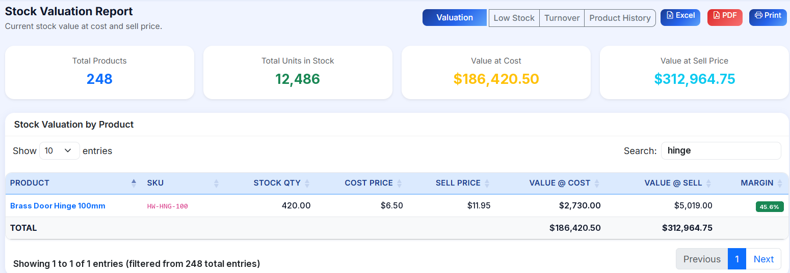Sort by the PRODUCT column header
Viewport: 790px width, 273px height.
point(73,183)
